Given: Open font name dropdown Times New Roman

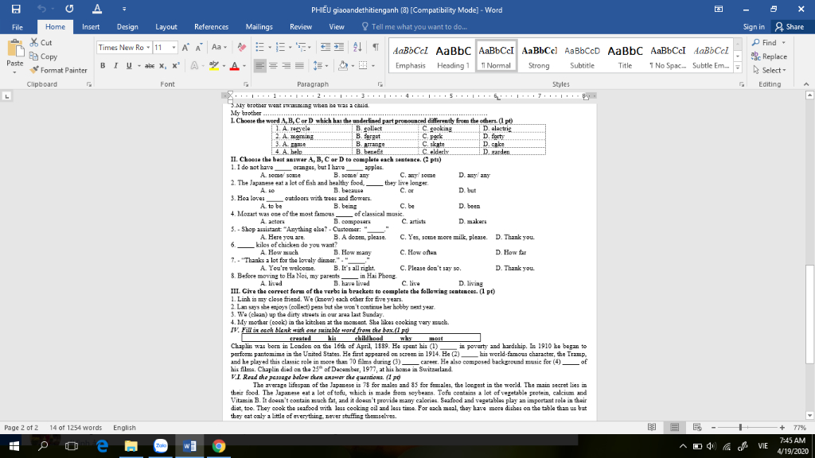Looking at the screenshot, I should click(x=148, y=47).
